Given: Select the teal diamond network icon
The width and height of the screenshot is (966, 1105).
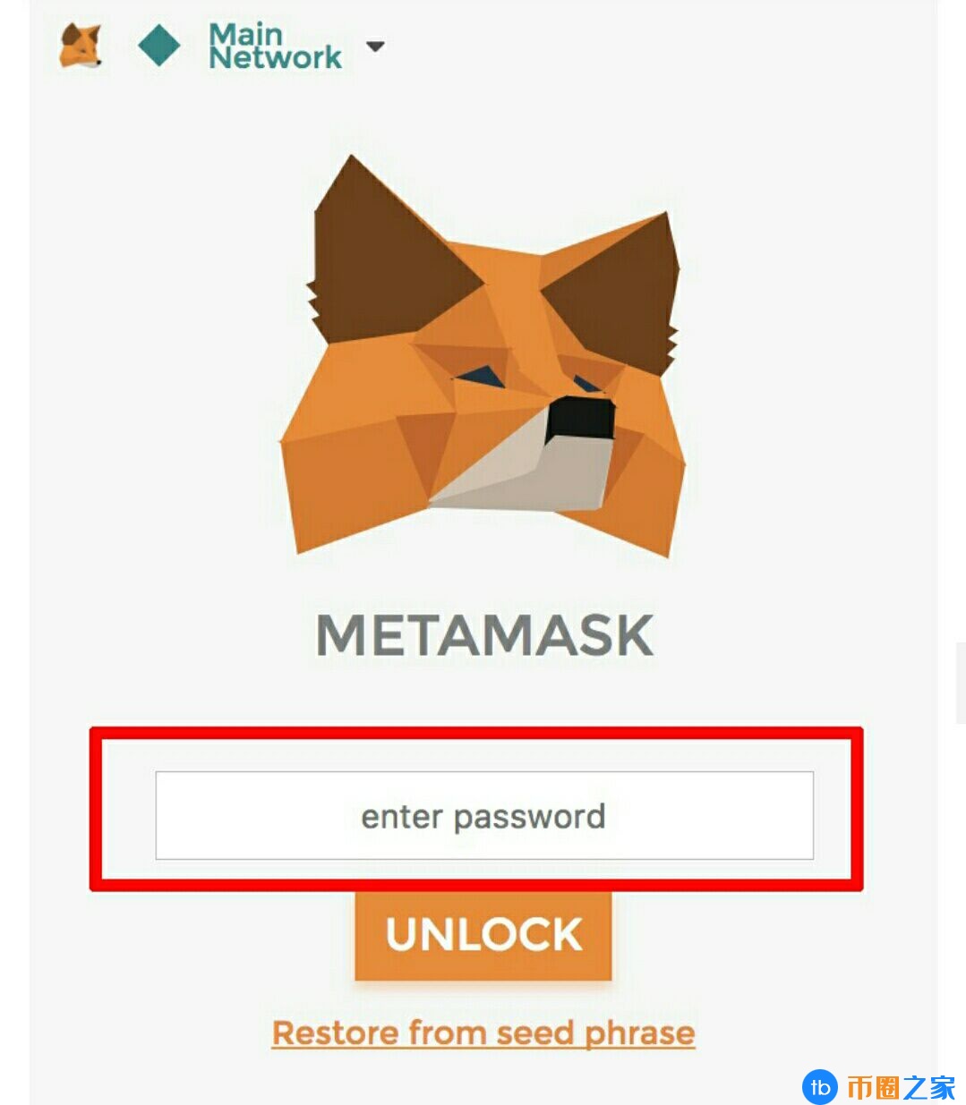Looking at the screenshot, I should click(159, 45).
